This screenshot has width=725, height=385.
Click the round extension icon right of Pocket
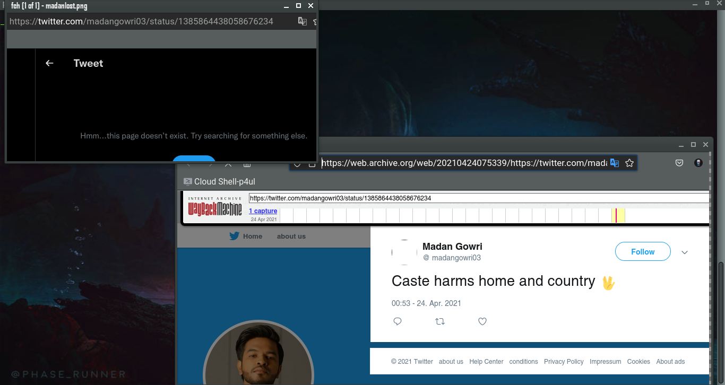pos(698,163)
